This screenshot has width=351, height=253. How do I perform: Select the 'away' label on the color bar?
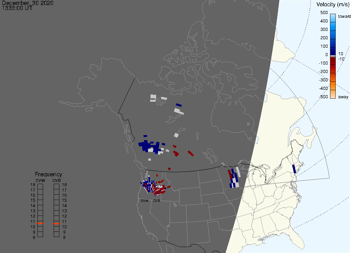(343, 97)
